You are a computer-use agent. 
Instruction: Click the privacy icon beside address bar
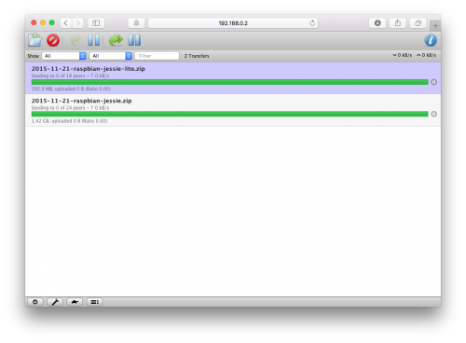click(136, 23)
